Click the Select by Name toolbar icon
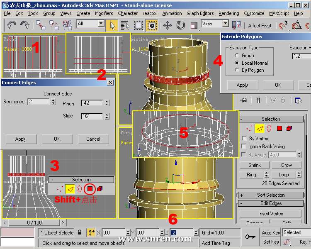 [x=125, y=25]
